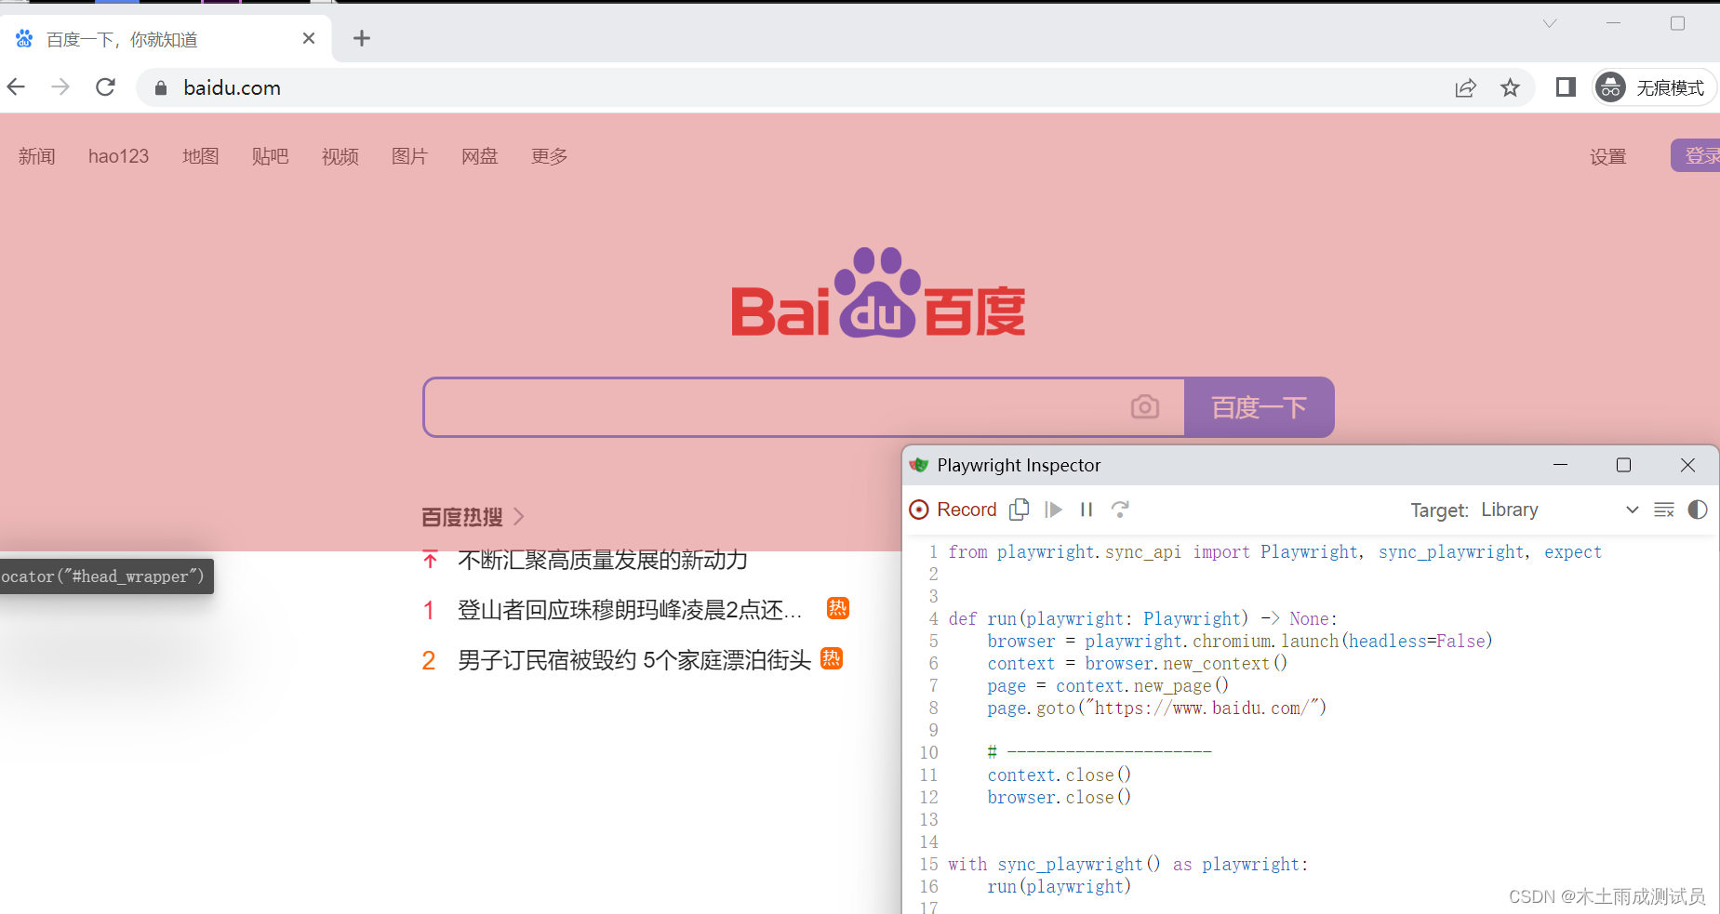Click the chevron next to 百度热搜
This screenshot has height=914, width=1720.
[x=519, y=516]
